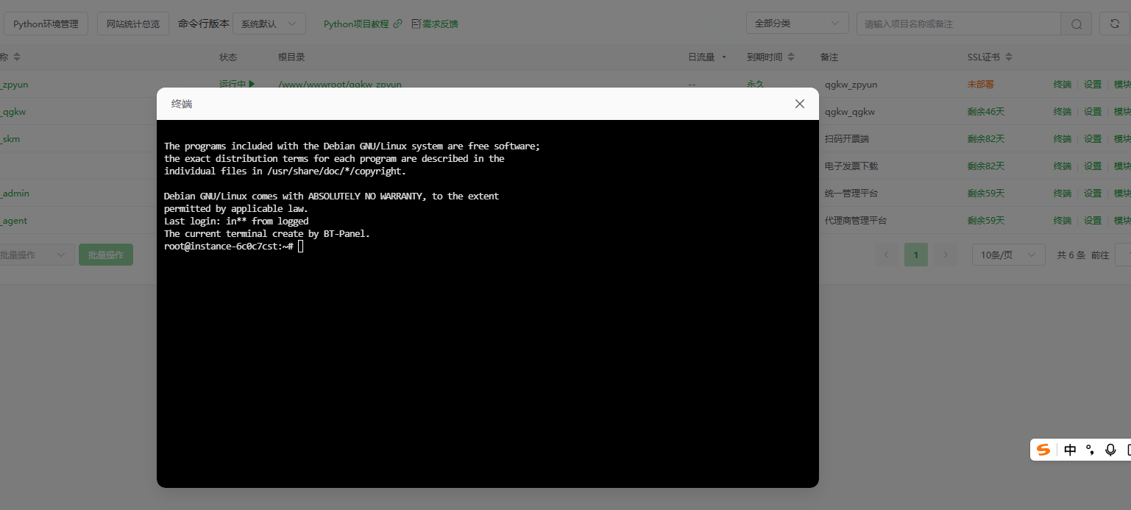The height and width of the screenshot is (510, 1131).
Task: Click 剩余59天 in the 代理商管理平台 row
Action: [x=986, y=221]
